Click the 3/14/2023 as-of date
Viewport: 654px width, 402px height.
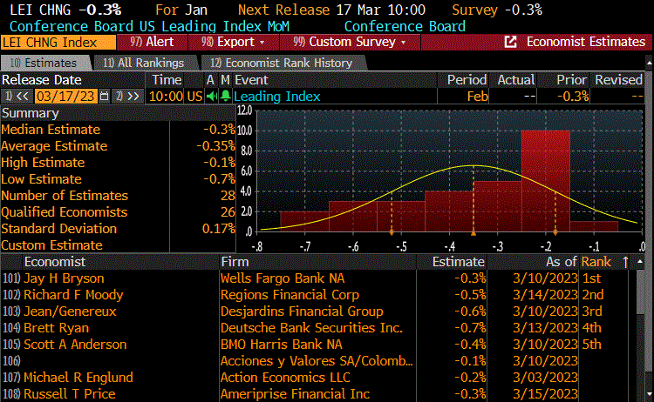coord(546,295)
